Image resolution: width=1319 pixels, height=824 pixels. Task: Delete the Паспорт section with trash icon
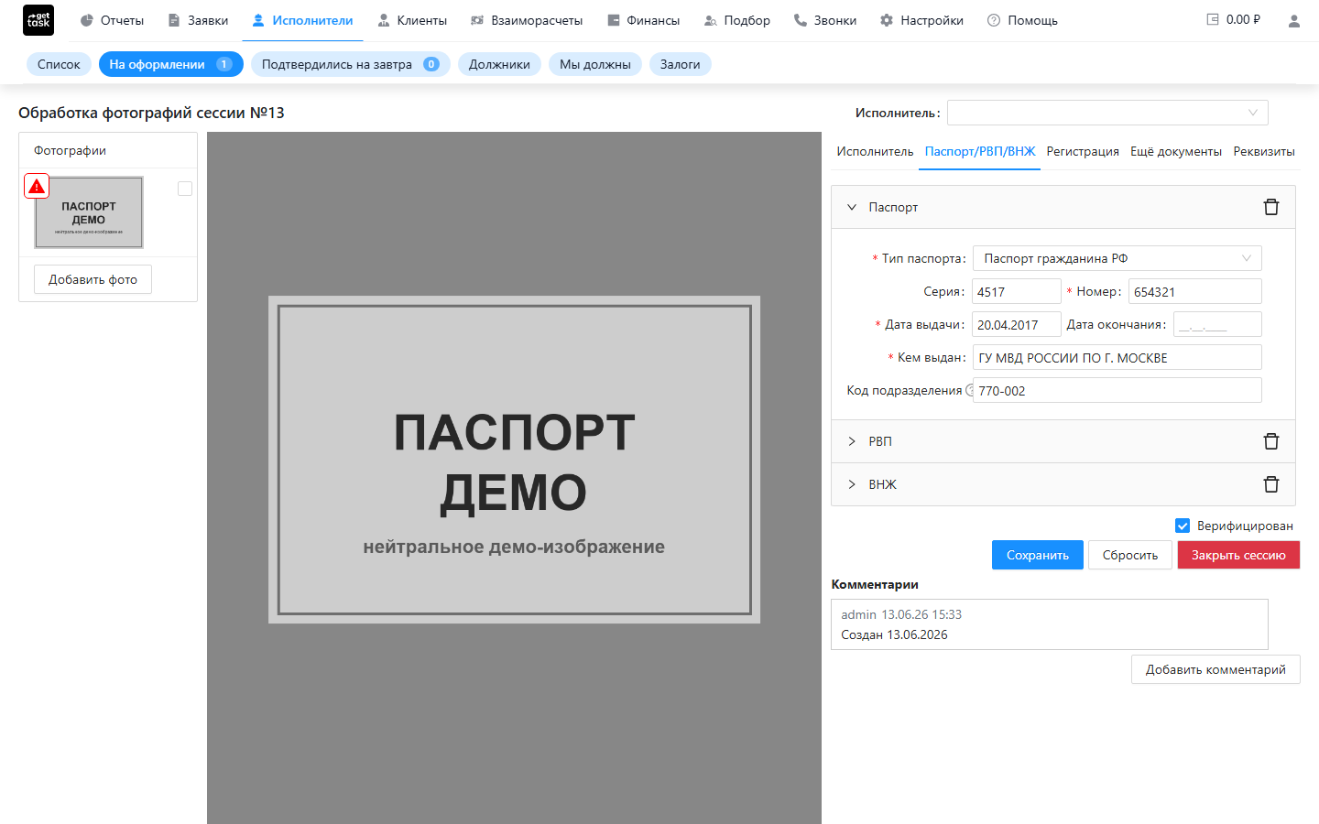pos(1271,207)
